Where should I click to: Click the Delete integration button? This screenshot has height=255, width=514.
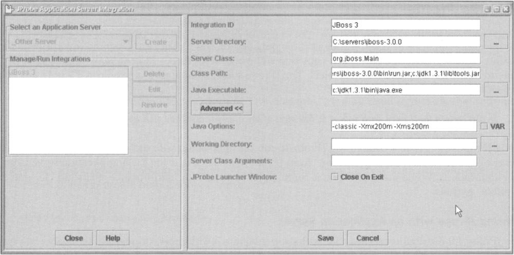point(154,74)
